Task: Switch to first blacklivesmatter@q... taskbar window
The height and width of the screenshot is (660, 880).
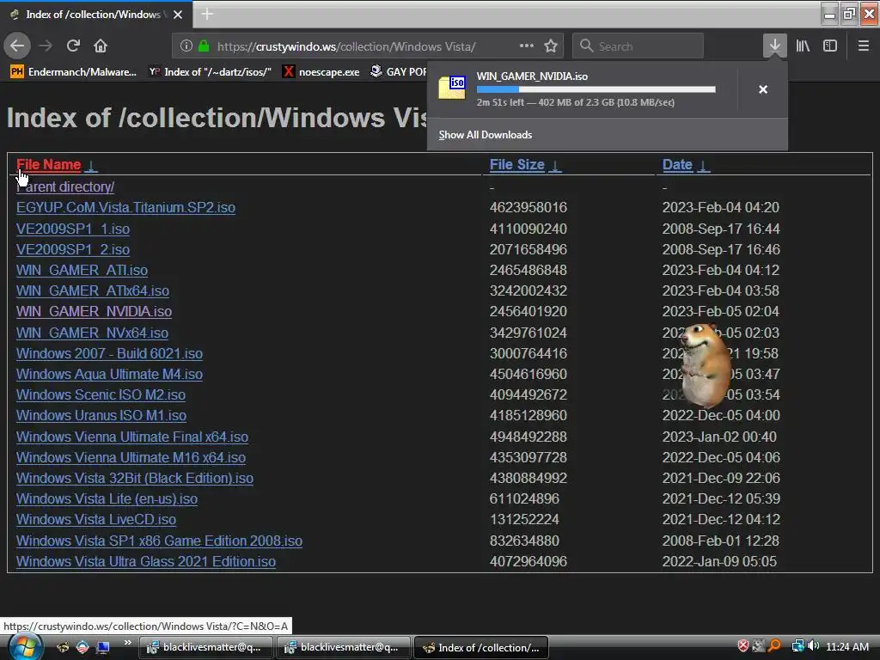Action: 205,647
